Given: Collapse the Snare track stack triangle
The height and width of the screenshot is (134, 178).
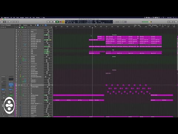Looking at the screenshot, I should [x=19, y=32].
